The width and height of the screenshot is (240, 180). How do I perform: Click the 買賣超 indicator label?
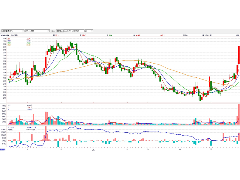10,129
